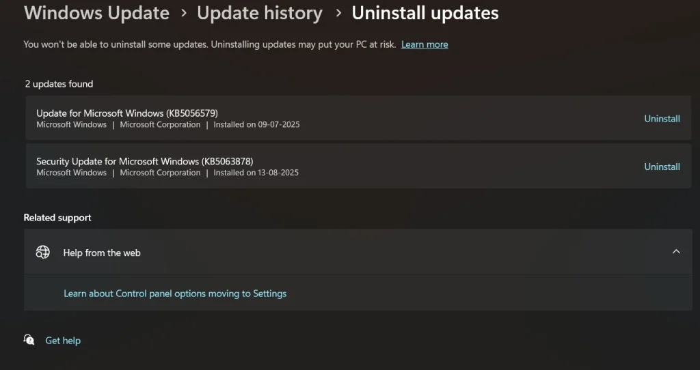
Task: Open the Get help link
Action: tap(63, 341)
